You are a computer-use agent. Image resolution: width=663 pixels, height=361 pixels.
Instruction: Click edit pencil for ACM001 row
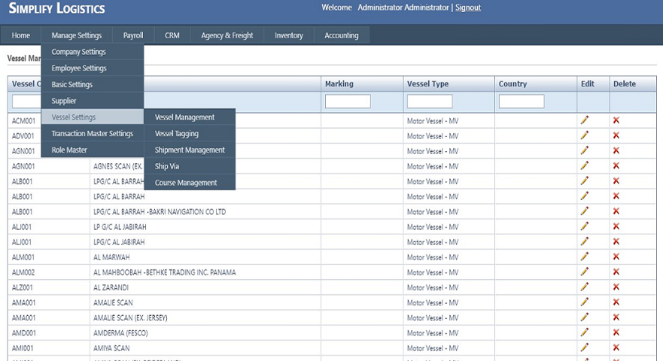(584, 120)
